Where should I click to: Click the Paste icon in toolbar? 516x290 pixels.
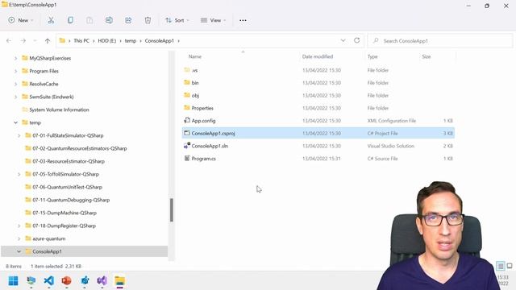[89, 20]
